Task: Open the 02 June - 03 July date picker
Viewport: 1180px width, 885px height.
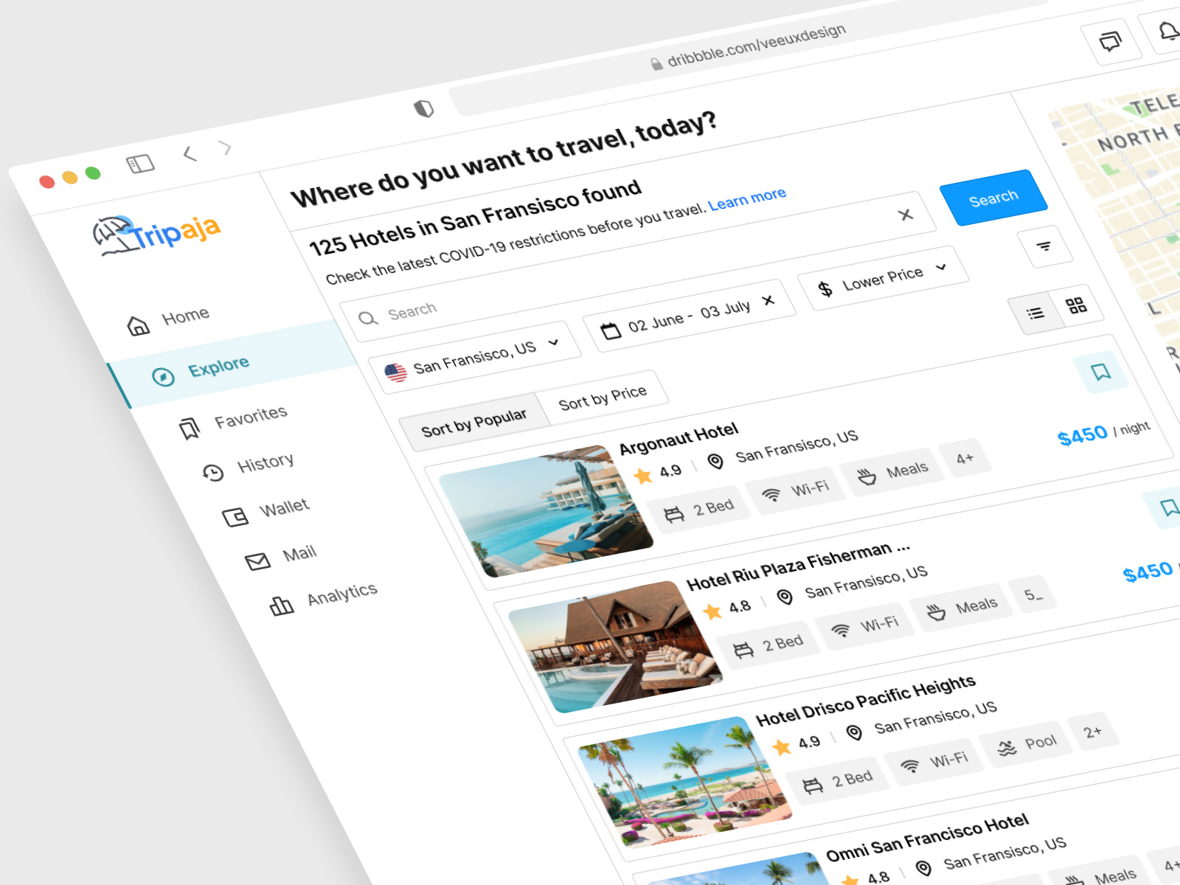Action: click(686, 313)
